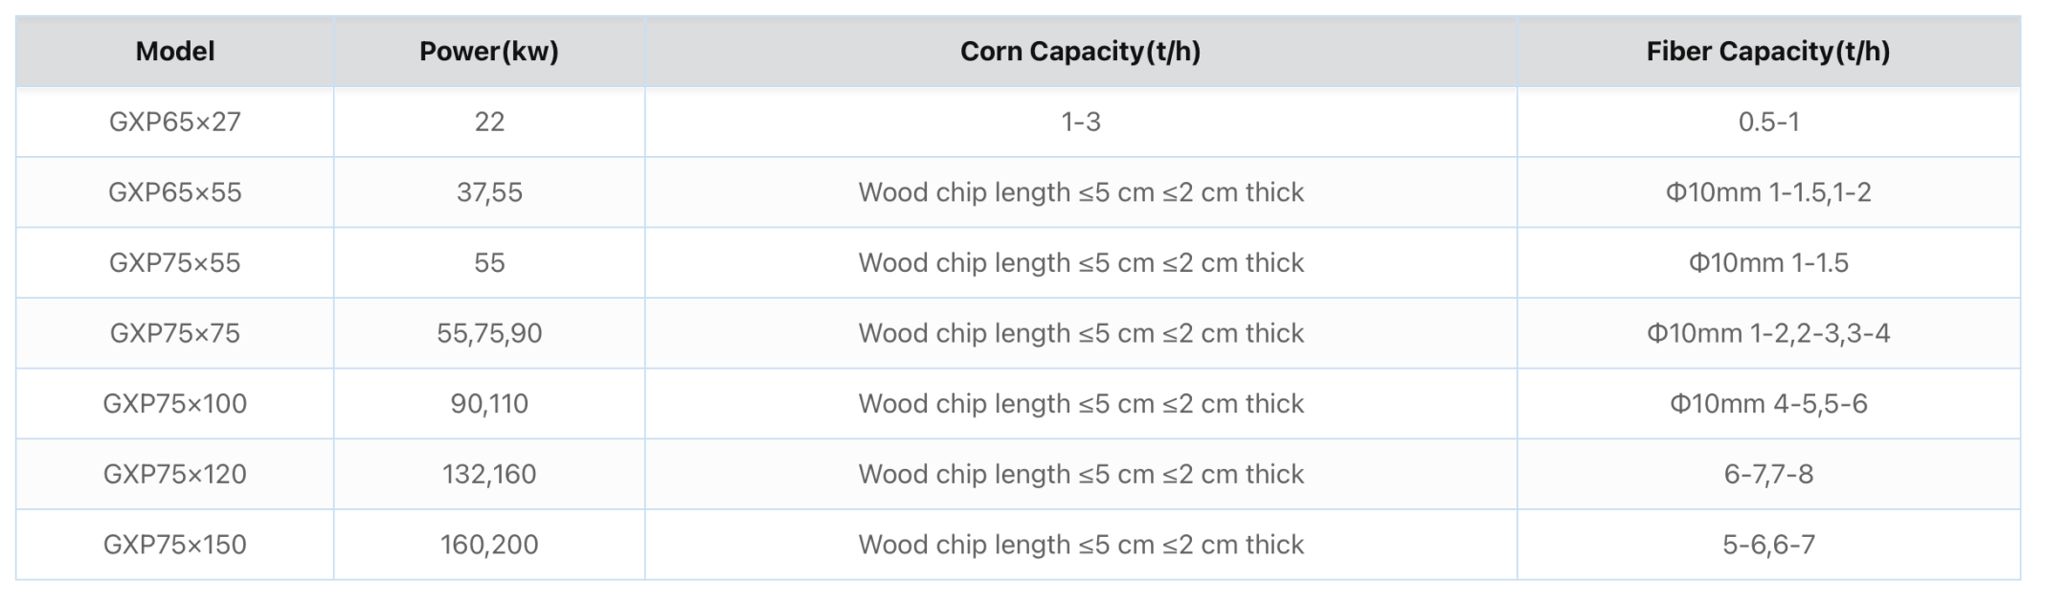Viewport: 2045px width, 604px height.
Task: Click the Power(kw) column header
Action: [488, 52]
